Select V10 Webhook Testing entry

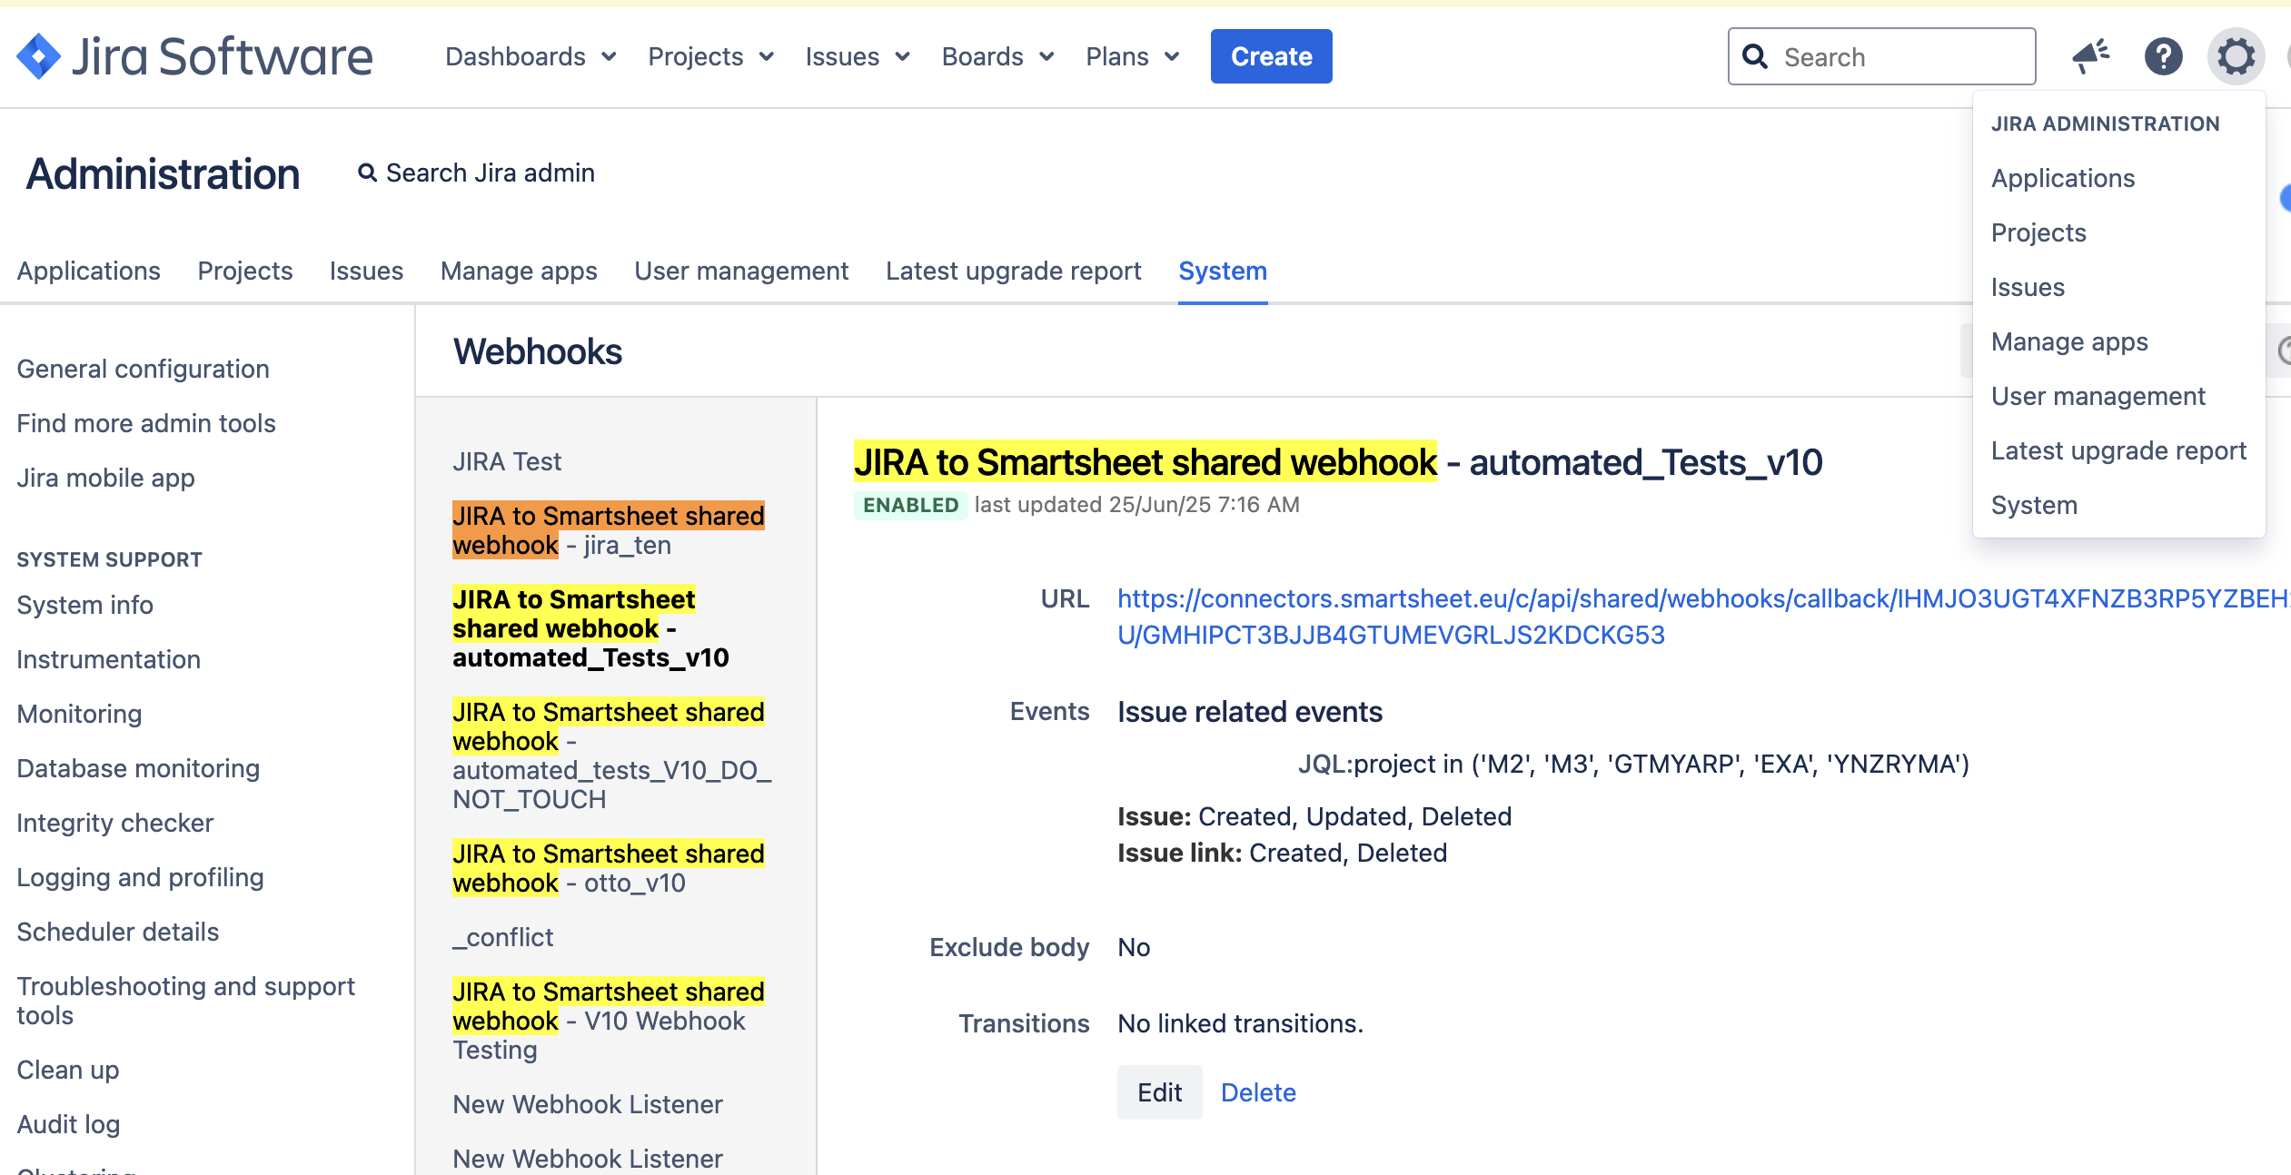[609, 1021]
